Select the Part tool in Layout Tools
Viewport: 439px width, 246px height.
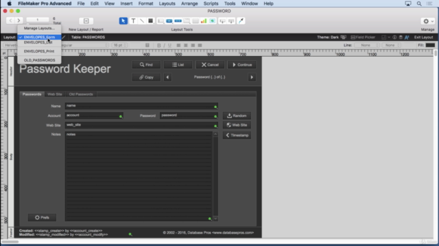tap(231, 21)
